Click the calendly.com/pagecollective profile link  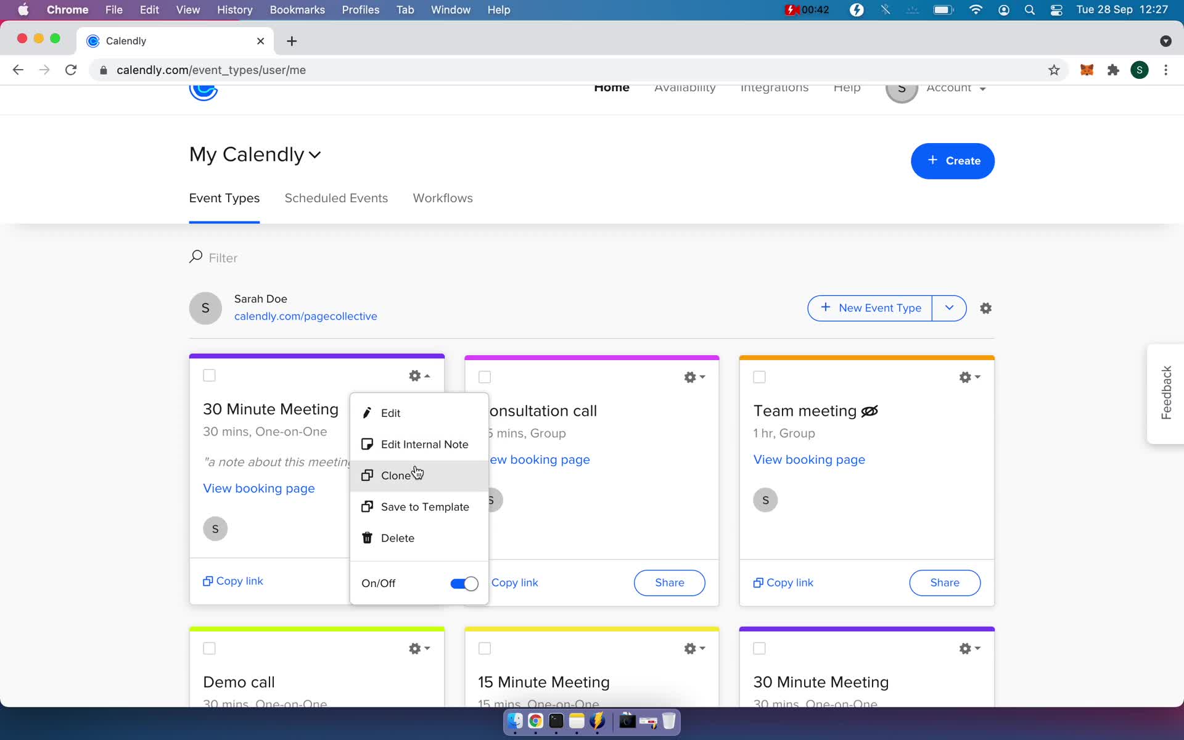pyautogui.click(x=306, y=316)
